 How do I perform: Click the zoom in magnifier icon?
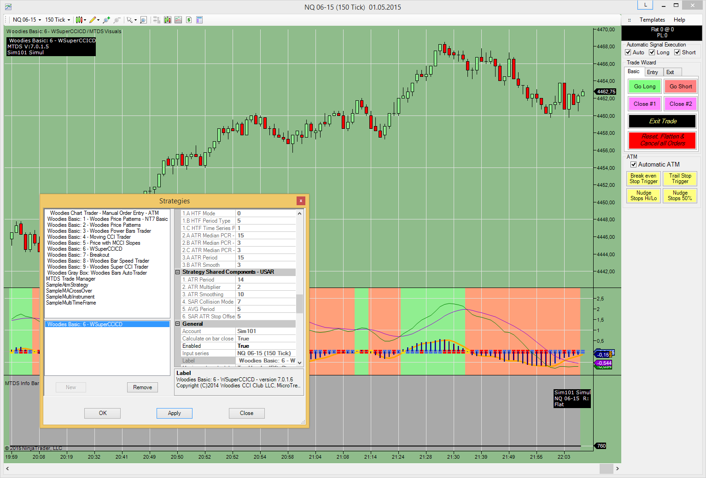pyautogui.click(x=107, y=20)
